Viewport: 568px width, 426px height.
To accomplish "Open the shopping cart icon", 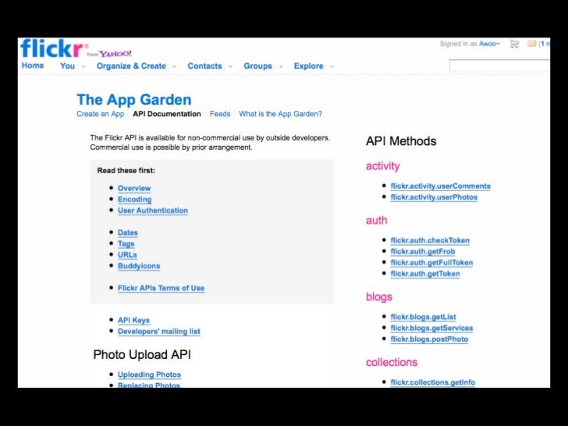I will [514, 44].
